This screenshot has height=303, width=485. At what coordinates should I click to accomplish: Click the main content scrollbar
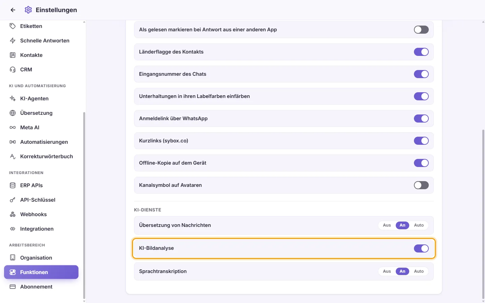click(483, 214)
